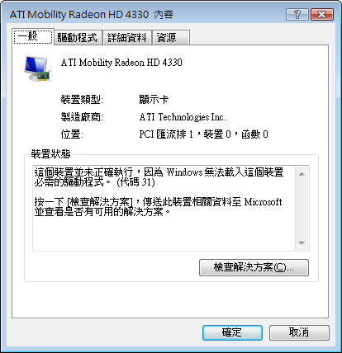Image resolution: width=342 pixels, height=353 pixels.
Task: Open the 驅動程式 tab
Action: [78, 38]
